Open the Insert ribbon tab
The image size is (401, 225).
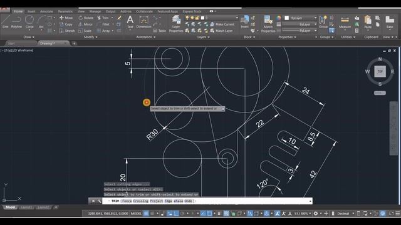pos(31,11)
